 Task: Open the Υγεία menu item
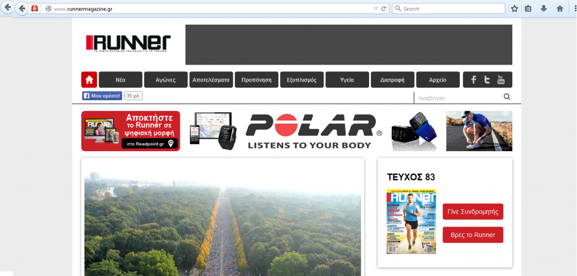(347, 80)
